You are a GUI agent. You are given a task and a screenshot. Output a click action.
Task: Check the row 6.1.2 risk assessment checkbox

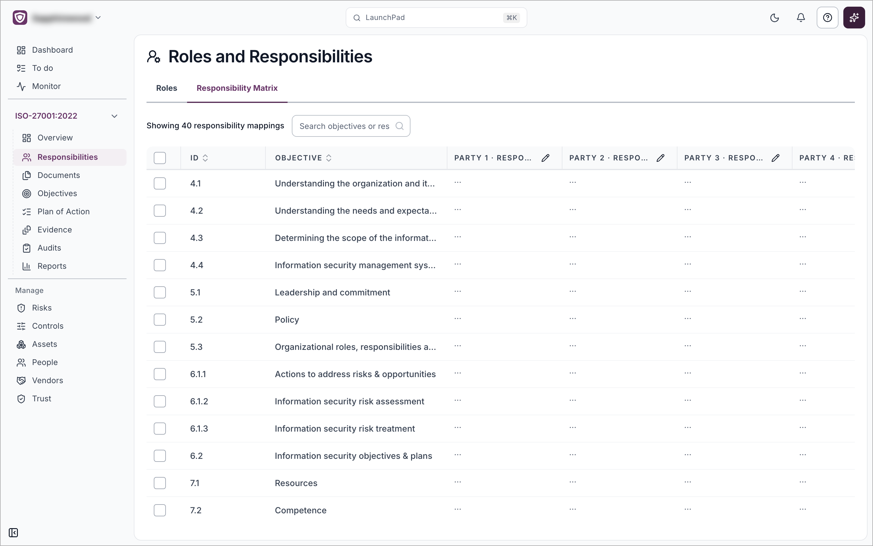point(160,401)
